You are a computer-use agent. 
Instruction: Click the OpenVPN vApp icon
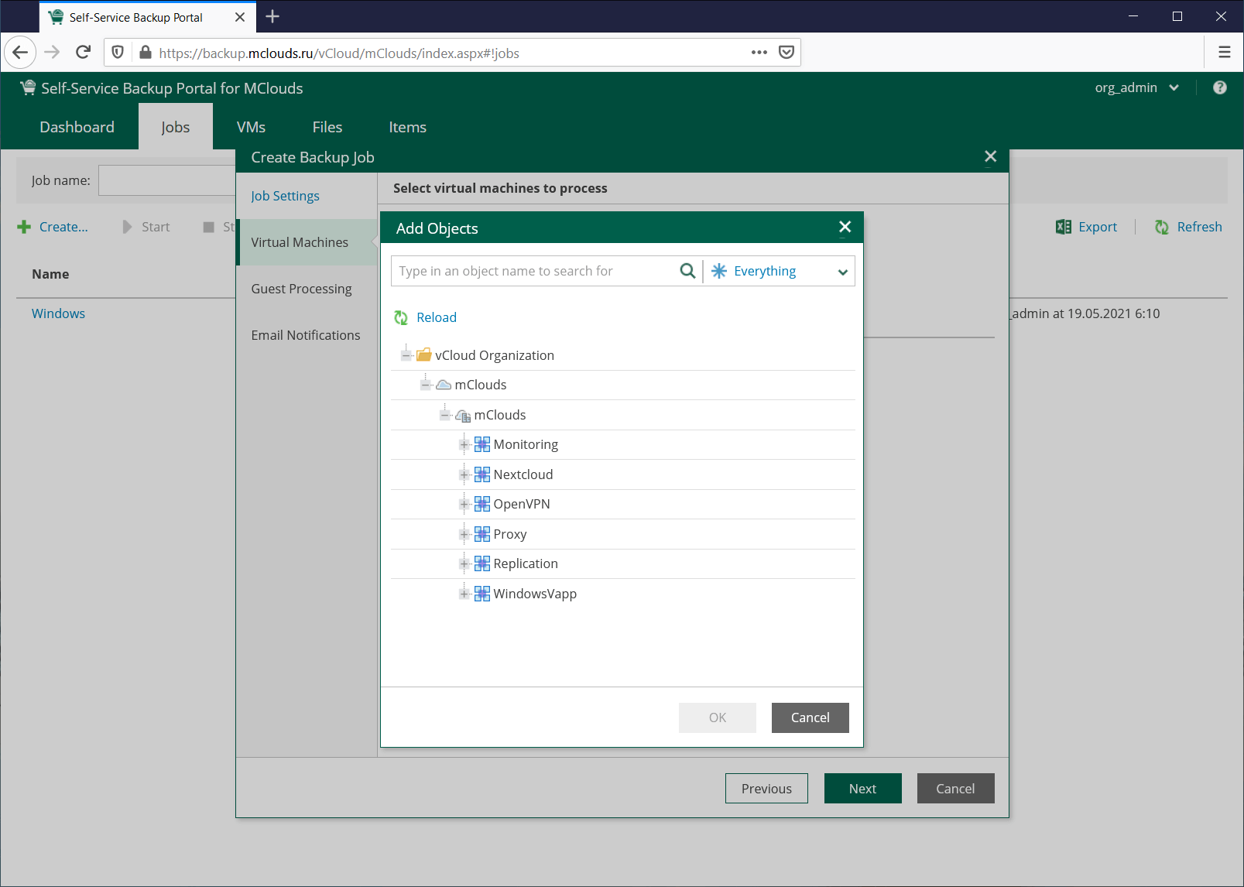tap(482, 504)
